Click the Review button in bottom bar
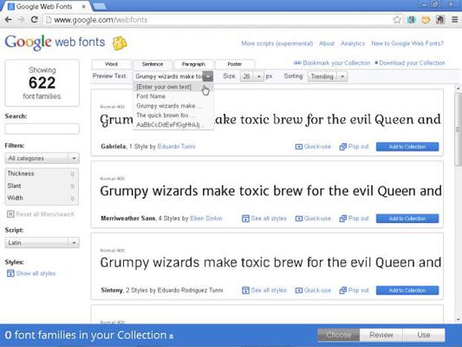 pyautogui.click(x=381, y=335)
